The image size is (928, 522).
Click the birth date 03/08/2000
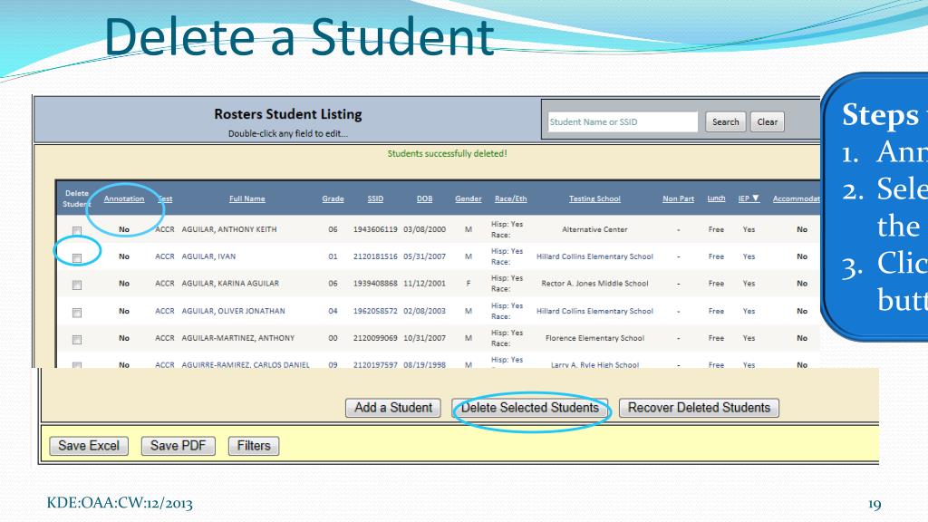(424, 229)
